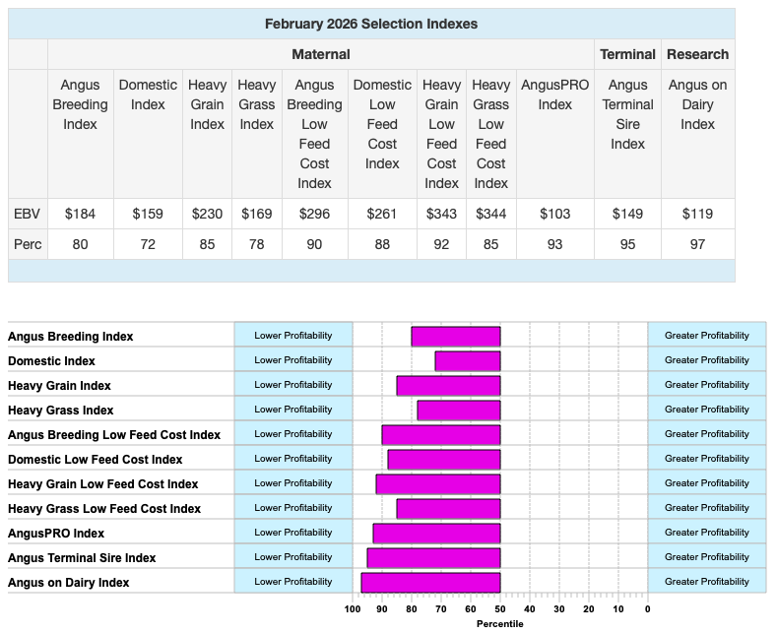Select the $159 EBV value
The image size is (777, 633).
(x=148, y=214)
